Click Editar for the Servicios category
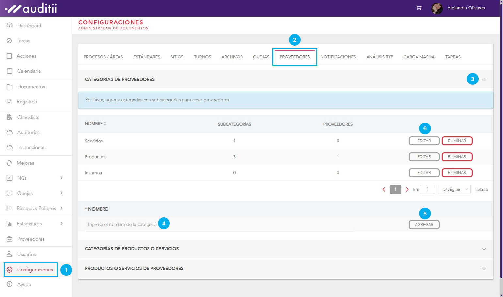This screenshot has height=297, width=503. pos(424,141)
